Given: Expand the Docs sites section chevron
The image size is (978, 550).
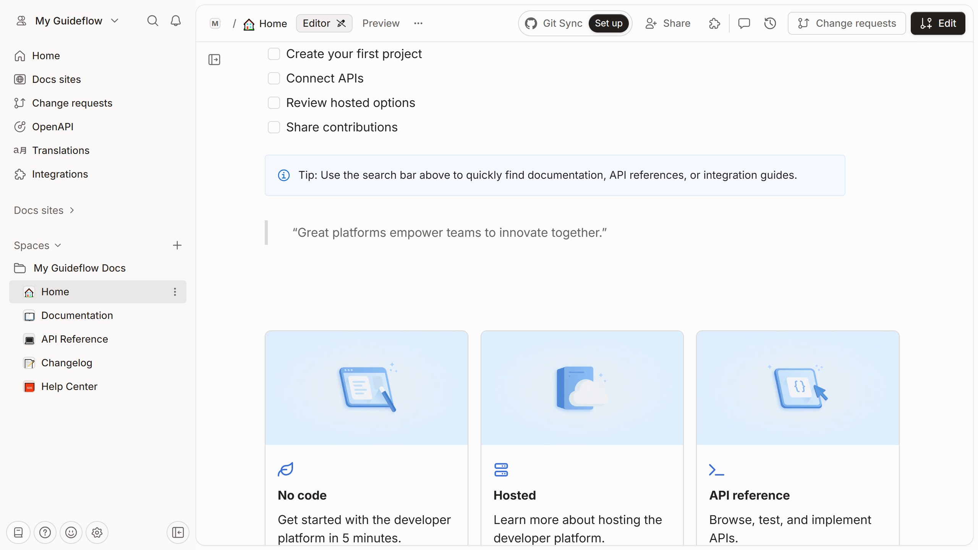Looking at the screenshot, I should [72, 210].
